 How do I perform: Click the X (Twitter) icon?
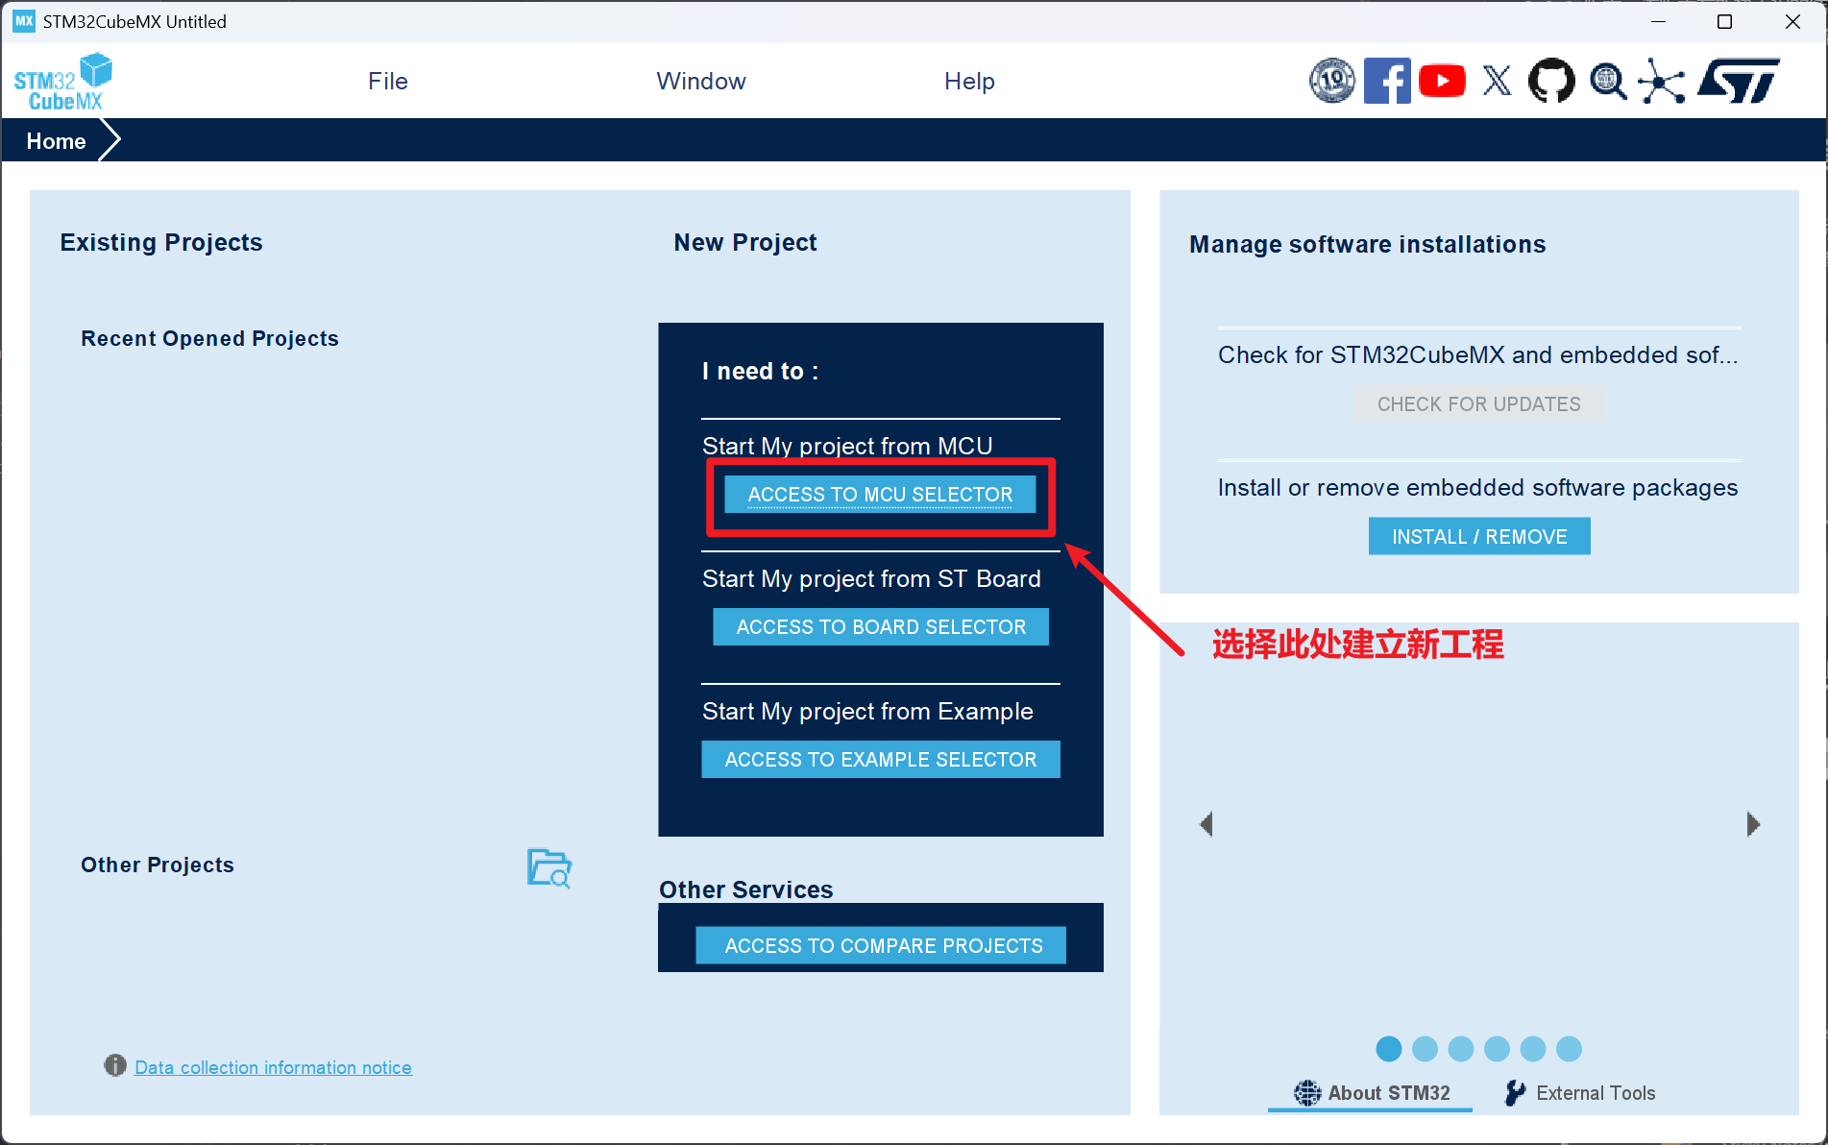pos(1497,82)
